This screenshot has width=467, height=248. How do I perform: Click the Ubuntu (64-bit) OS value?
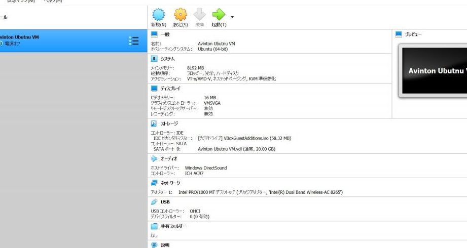[x=212, y=49]
